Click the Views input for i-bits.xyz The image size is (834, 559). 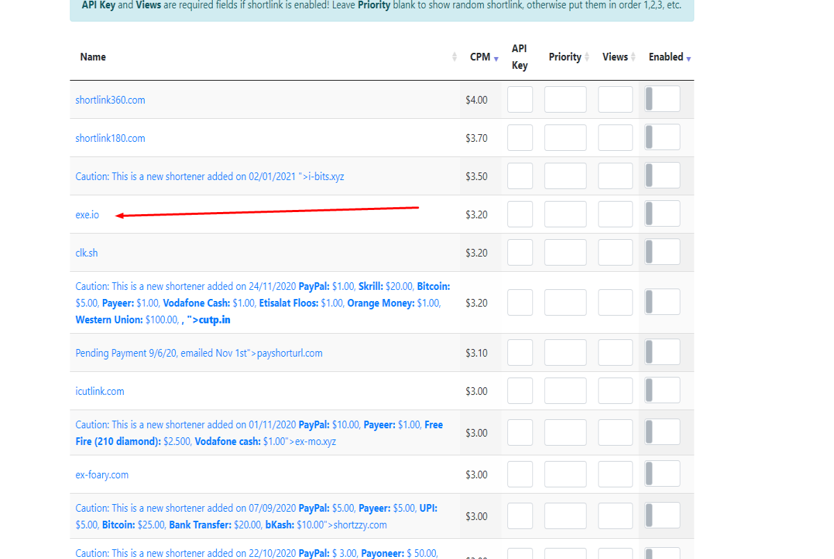pos(616,176)
